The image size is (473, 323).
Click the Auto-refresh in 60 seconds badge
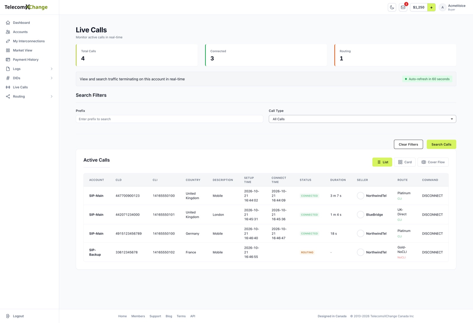click(427, 79)
